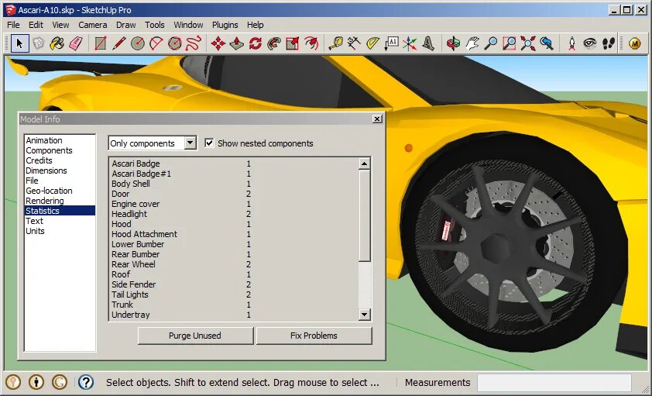Choose the Dimension tool

354,43
